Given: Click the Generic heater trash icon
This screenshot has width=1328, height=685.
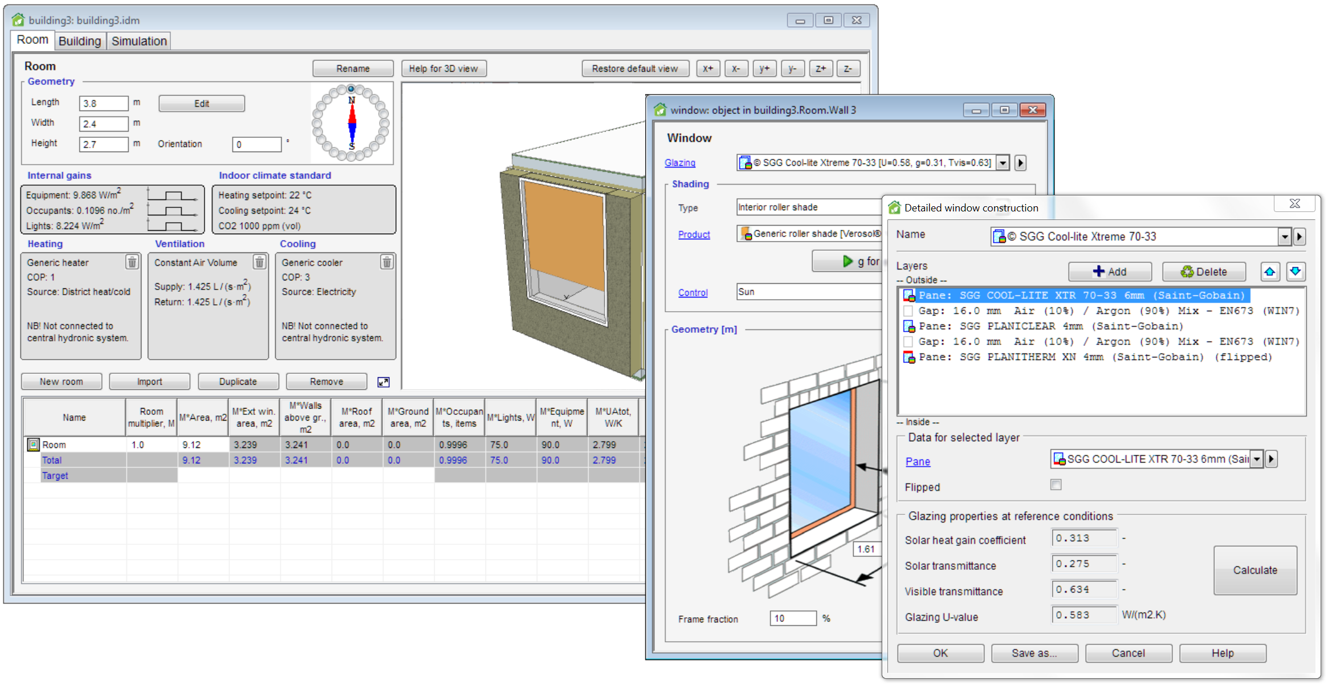Looking at the screenshot, I should (132, 262).
